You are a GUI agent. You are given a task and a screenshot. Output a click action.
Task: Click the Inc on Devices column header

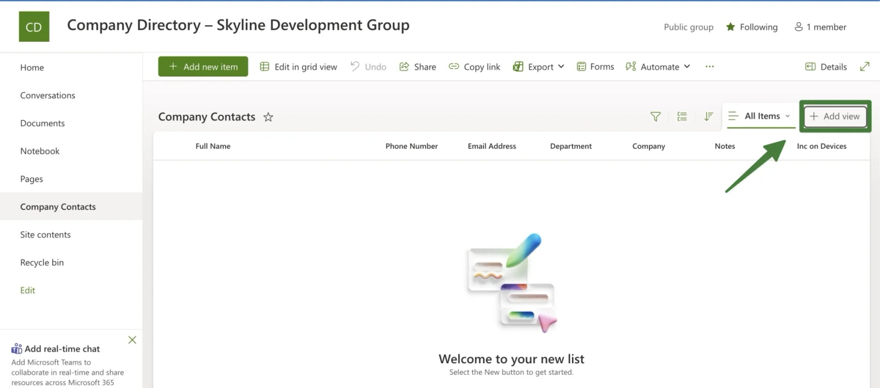[x=822, y=146]
